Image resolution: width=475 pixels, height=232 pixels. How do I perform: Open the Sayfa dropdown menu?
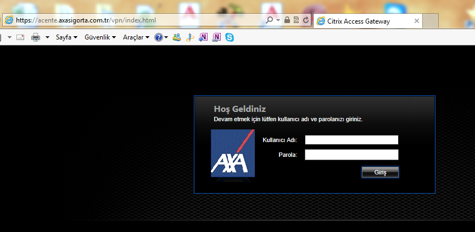click(66, 37)
